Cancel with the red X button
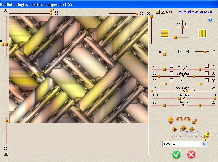This screenshot has width=218, height=162. [x=191, y=154]
